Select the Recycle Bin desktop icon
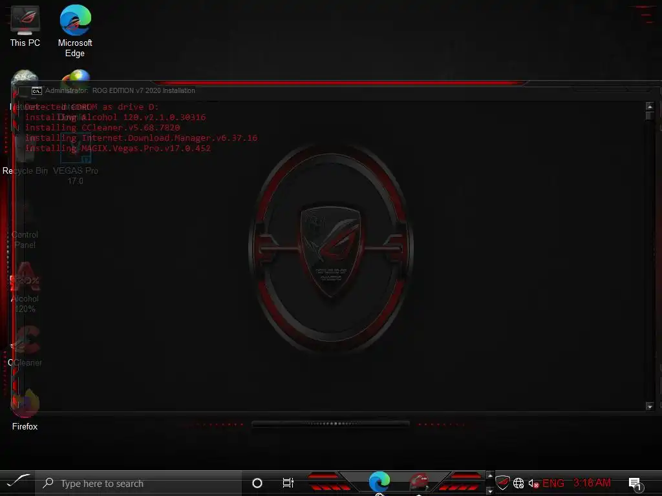This screenshot has width=662, height=496. pyautogui.click(x=25, y=154)
